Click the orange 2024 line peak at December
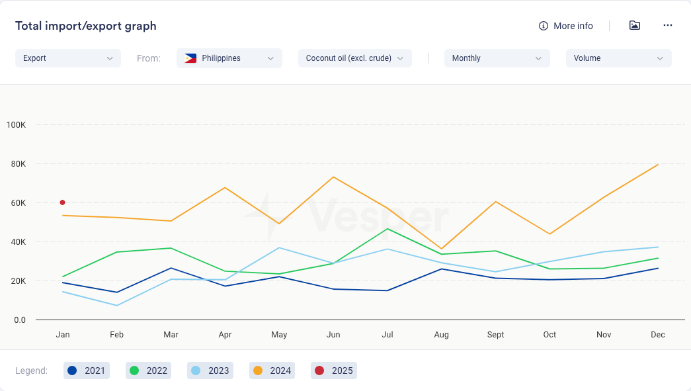Viewport: 691px width, 391px height. [x=658, y=164]
